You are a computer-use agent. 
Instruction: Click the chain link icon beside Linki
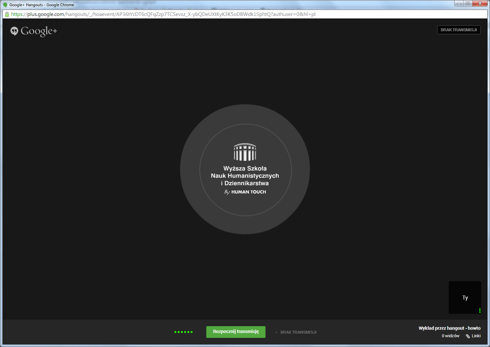point(468,336)
